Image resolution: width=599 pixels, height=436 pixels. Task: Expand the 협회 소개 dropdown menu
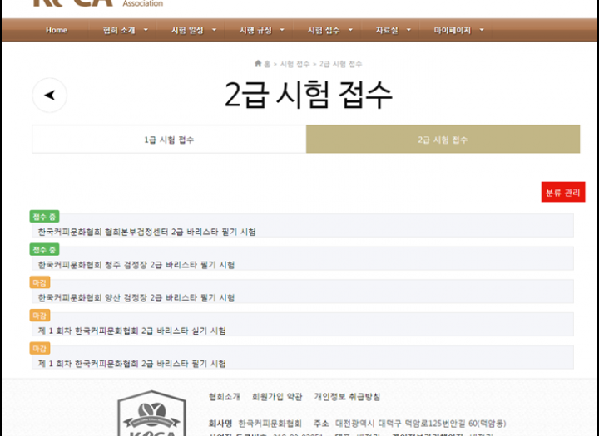click(x=125, y=31)
